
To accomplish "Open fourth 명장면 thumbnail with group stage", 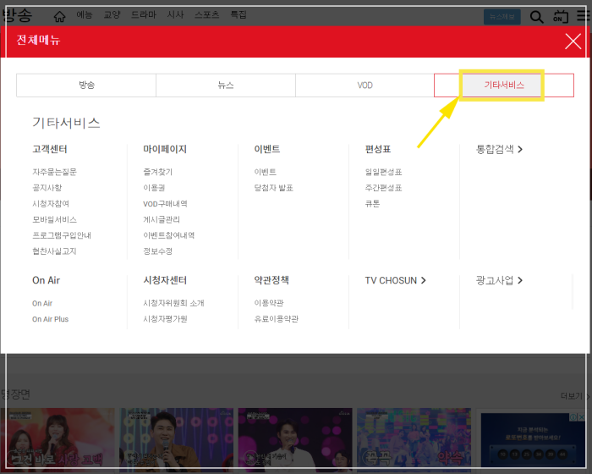I will click(x=414, y=440).
